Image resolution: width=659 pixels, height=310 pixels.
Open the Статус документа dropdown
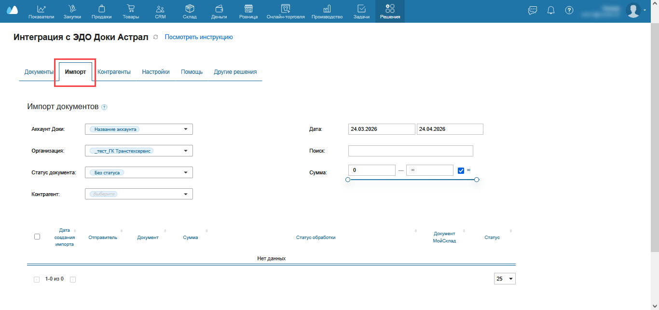(x=186, y=172)
